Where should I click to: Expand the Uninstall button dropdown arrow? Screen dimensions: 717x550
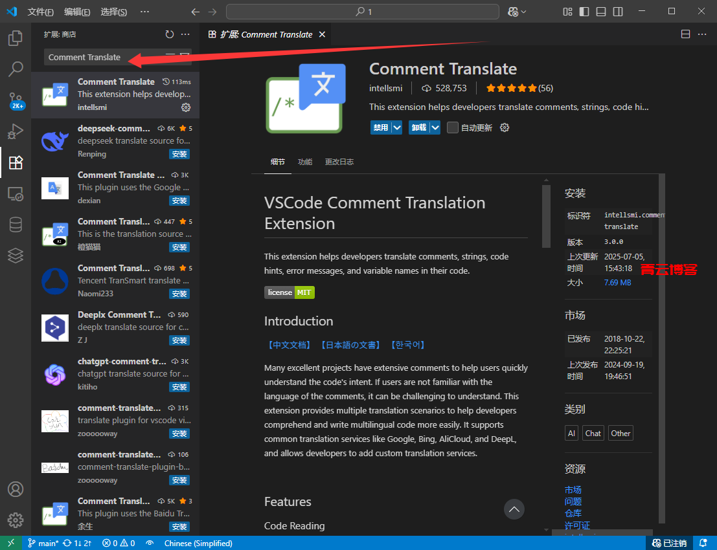[435, 127]
